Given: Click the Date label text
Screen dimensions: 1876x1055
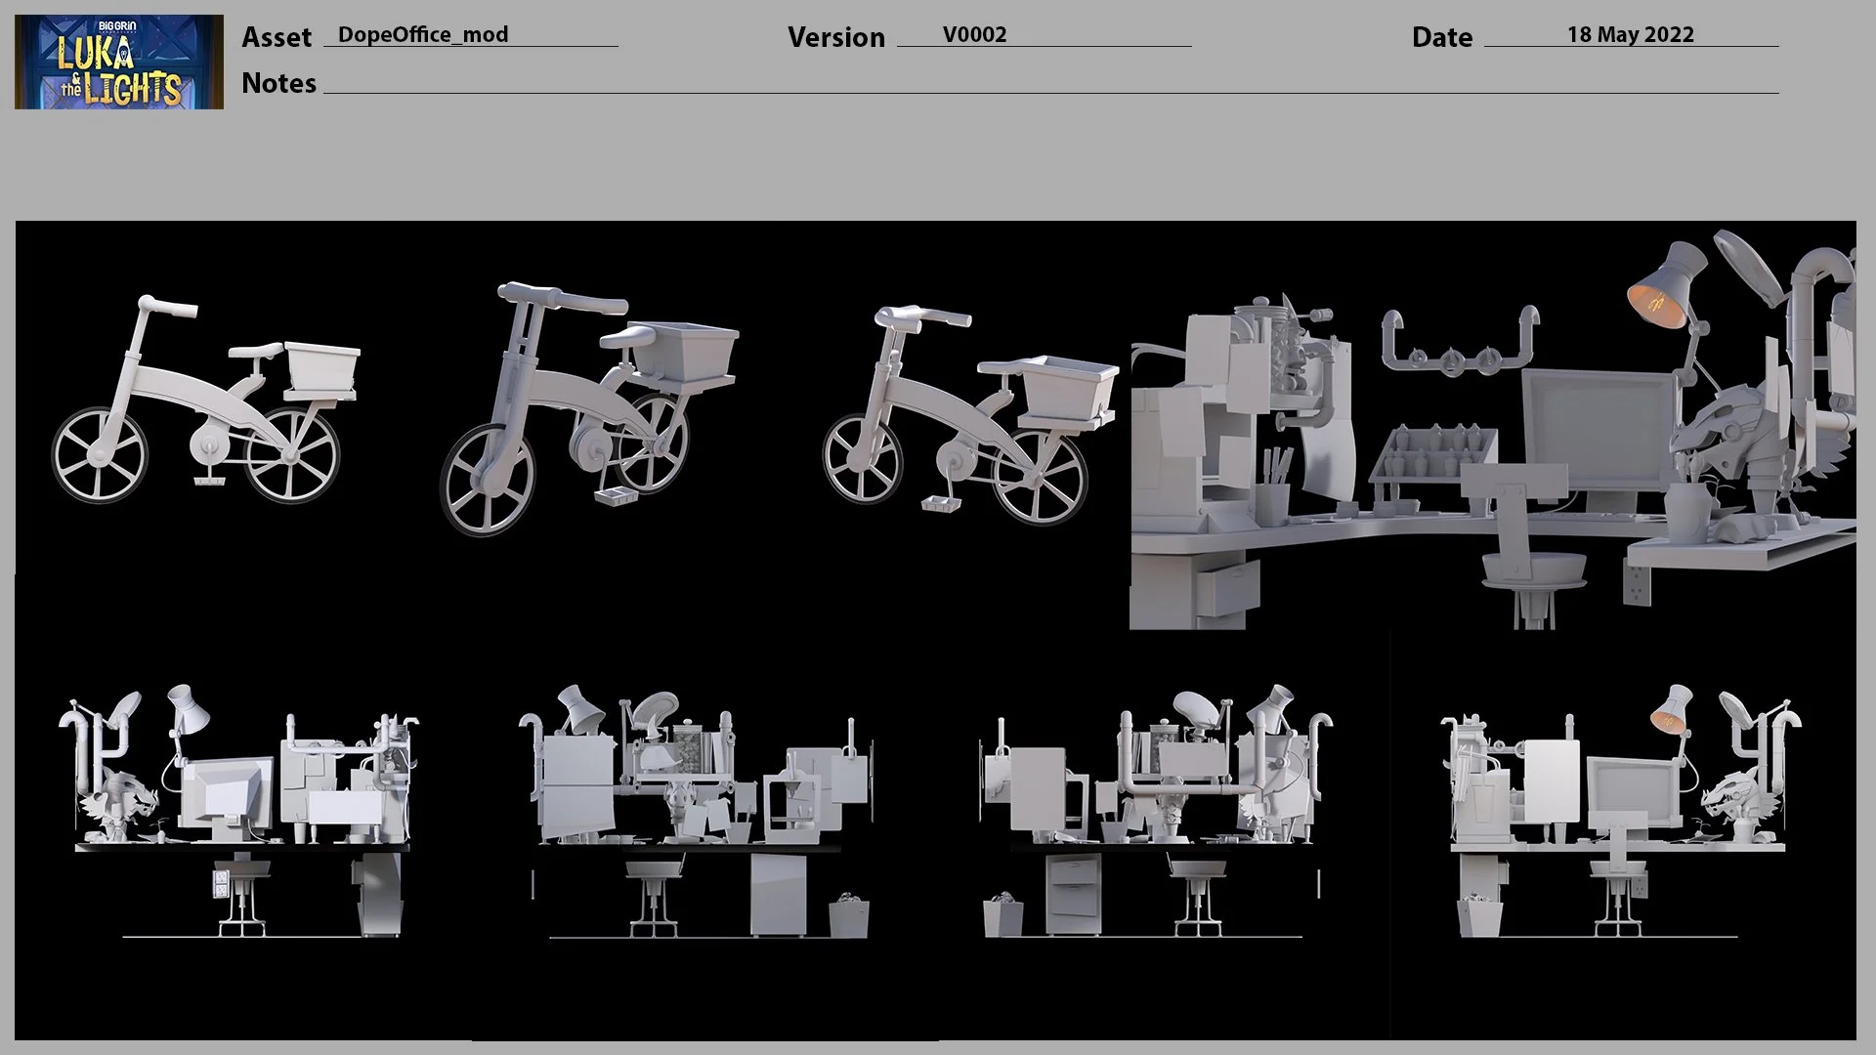Looking at the screenshot, I should (x=1441, y=37).
